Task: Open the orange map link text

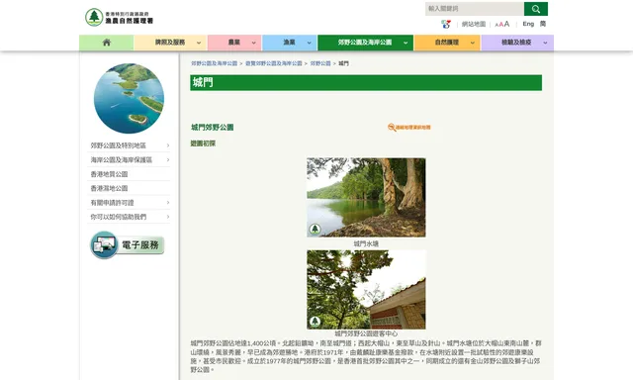Action: tap(413, 128)
